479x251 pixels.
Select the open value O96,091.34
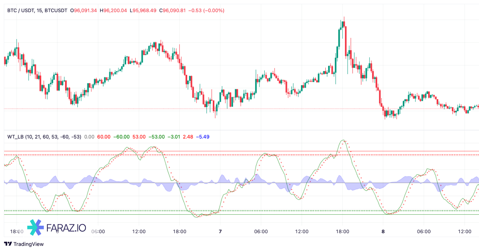tap(84, 10)
